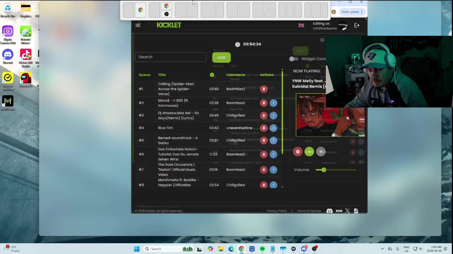
Task: Adjust the Volume slider
Action: point(336,170)
